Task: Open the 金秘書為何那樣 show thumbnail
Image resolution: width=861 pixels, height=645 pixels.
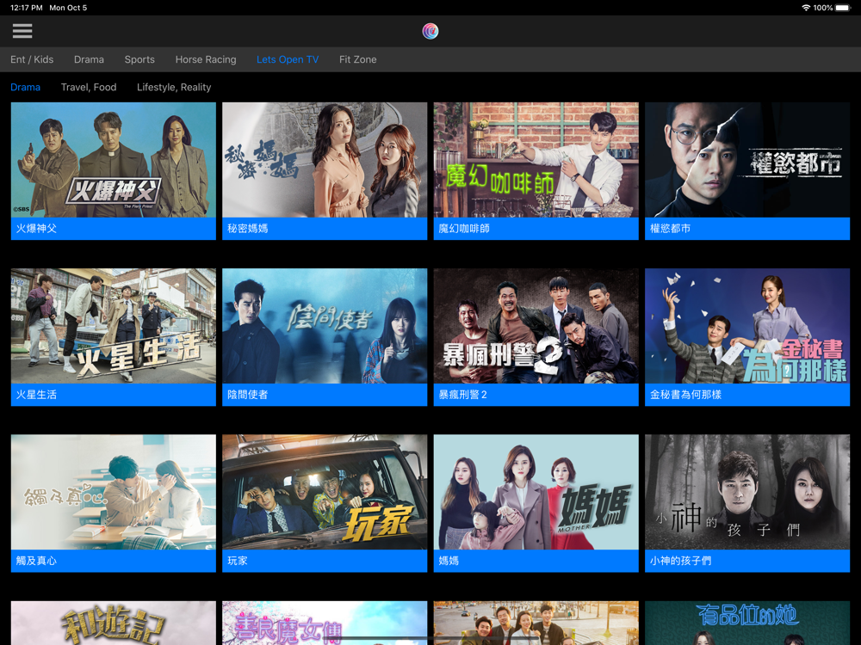Action: click(x=747, y=326)
